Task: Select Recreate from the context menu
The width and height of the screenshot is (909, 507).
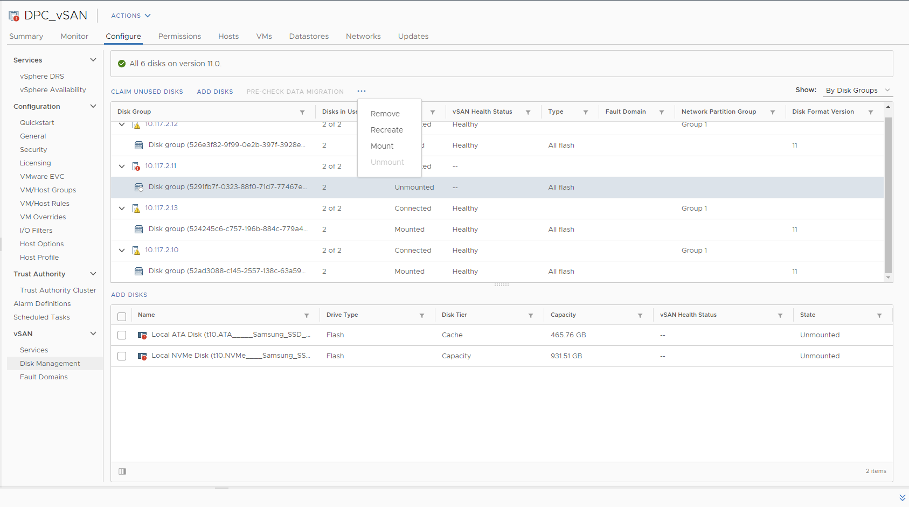Action: tap(387, 130)
